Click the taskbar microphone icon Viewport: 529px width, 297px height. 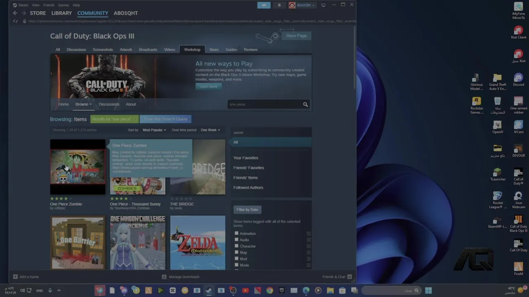point(50,290)
